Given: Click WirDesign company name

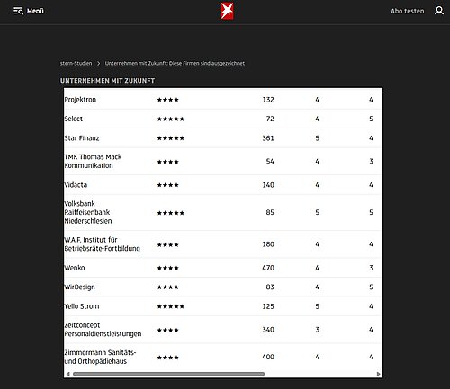Looking at the screenshot, I should [x=79, y=287].
